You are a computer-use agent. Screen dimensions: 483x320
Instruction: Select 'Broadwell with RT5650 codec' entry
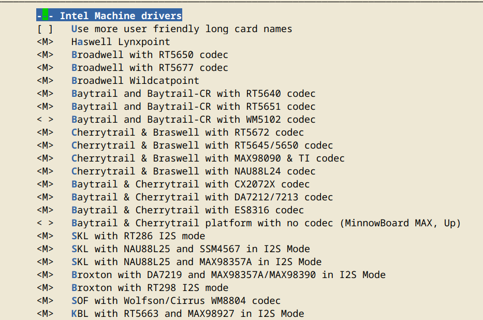[x=150, y=55]
